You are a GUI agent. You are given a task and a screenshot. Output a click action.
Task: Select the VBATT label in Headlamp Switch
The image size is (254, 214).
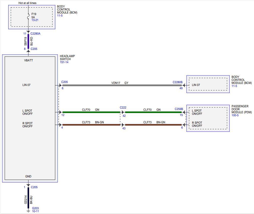point(29,60)
